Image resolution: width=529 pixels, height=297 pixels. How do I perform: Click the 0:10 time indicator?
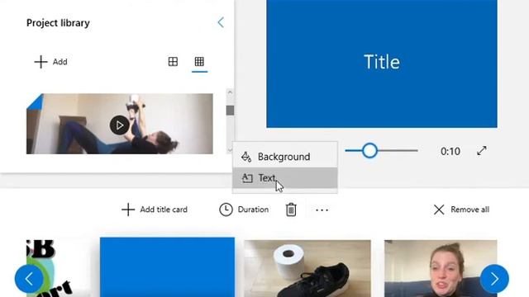[450, 151]
